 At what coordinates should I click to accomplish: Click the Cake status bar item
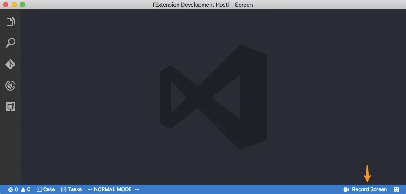46,189
